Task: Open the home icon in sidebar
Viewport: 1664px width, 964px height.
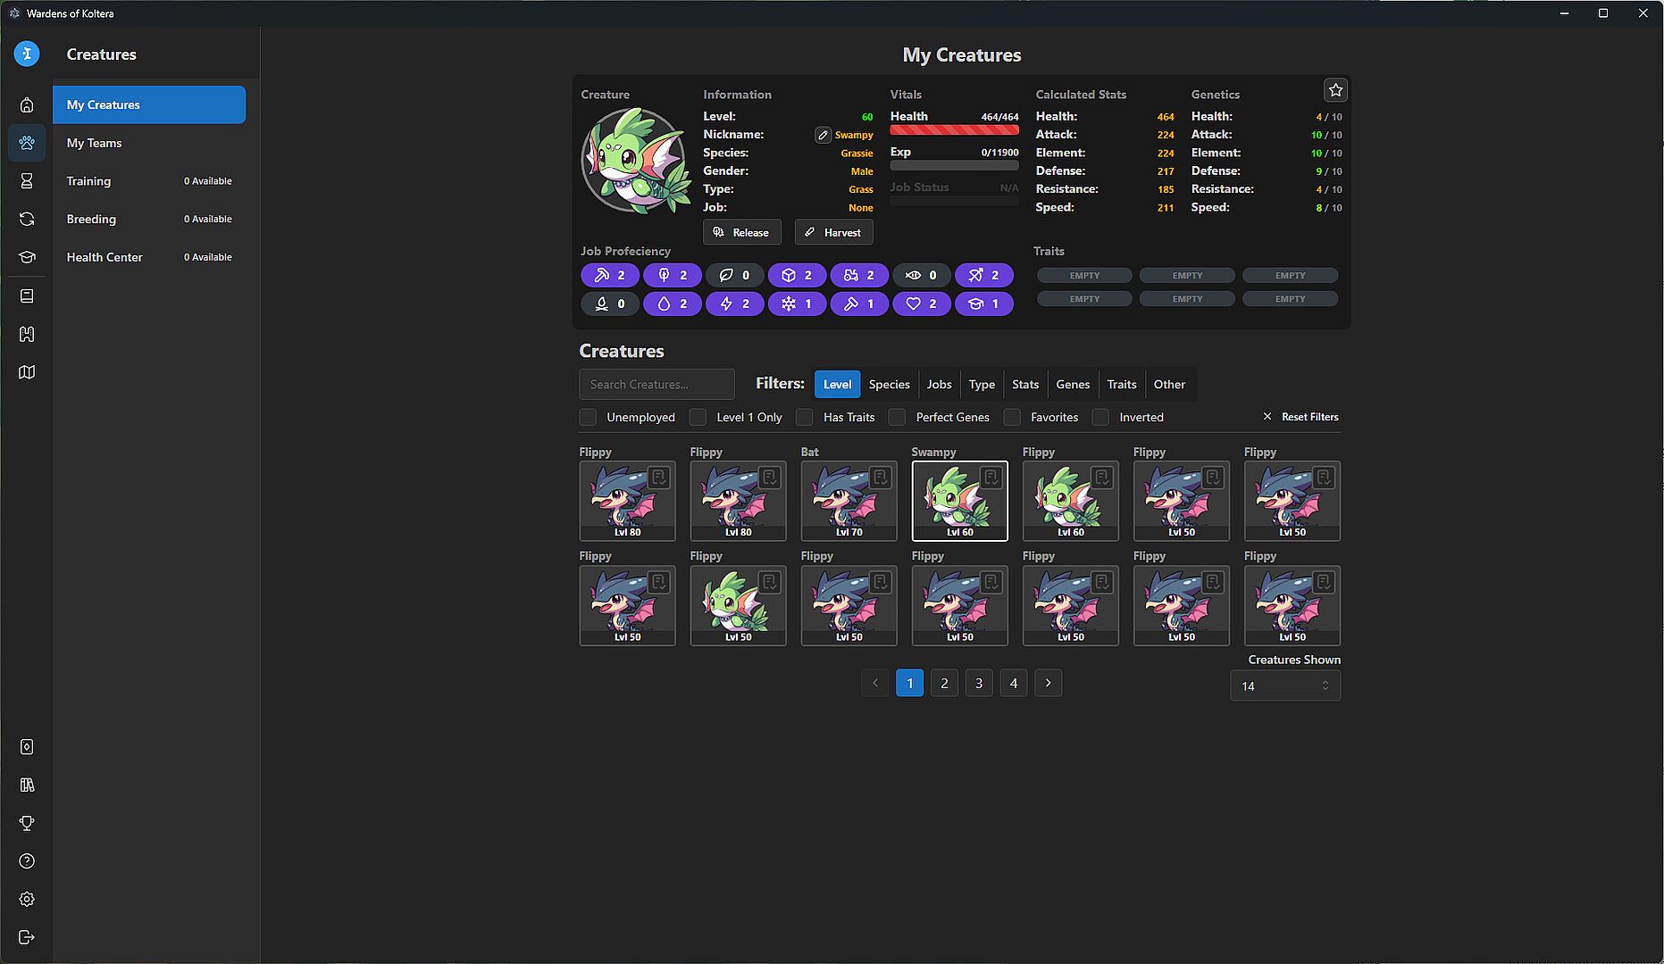Action: click(27, 105)
